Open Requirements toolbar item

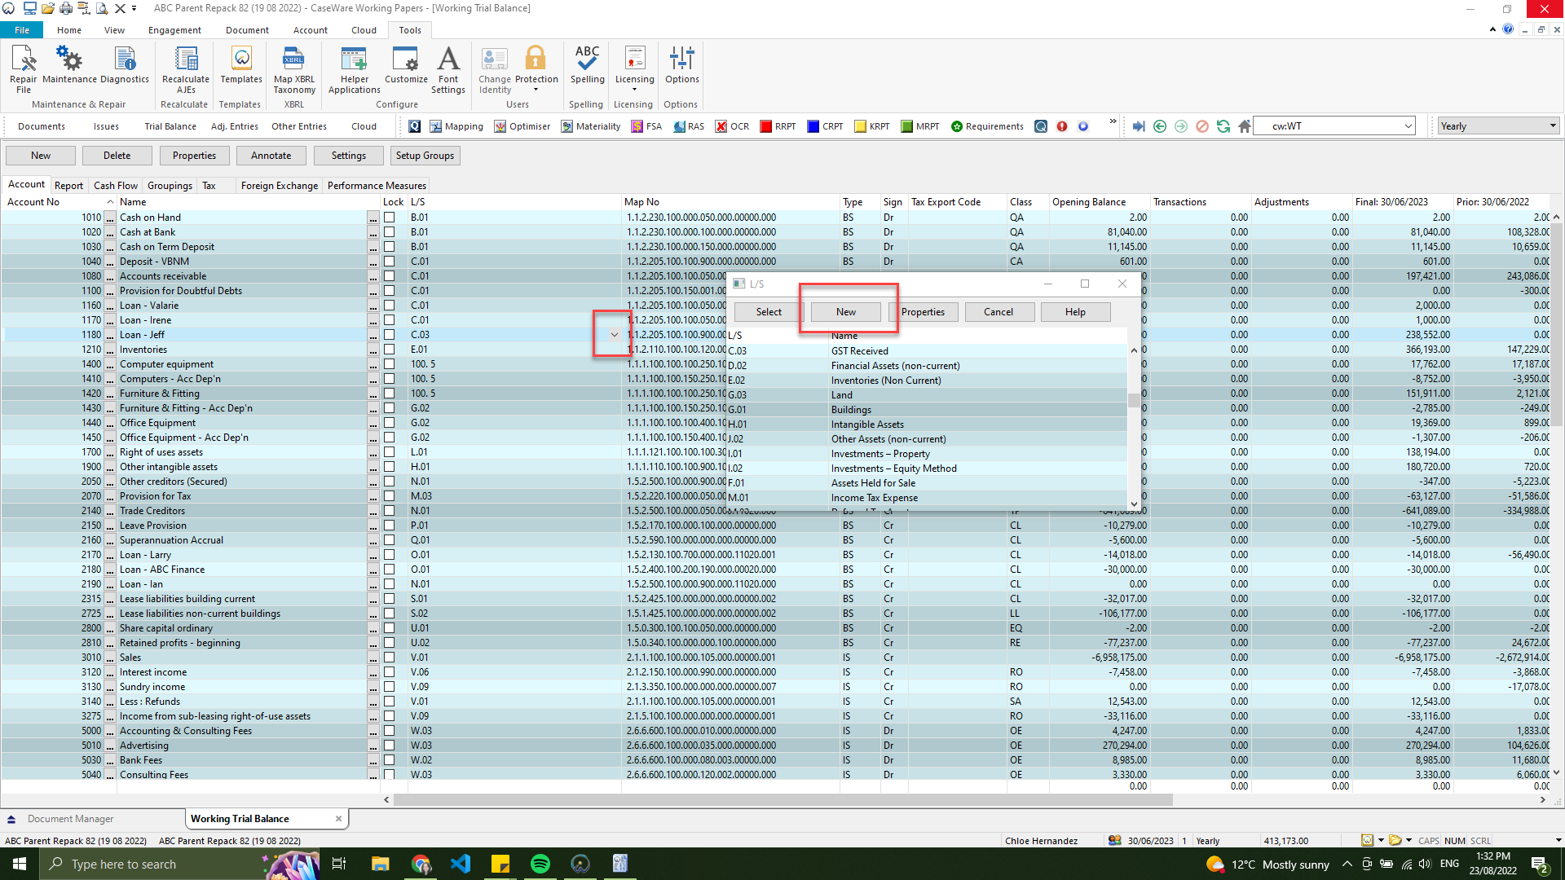(x=987, y=126)
